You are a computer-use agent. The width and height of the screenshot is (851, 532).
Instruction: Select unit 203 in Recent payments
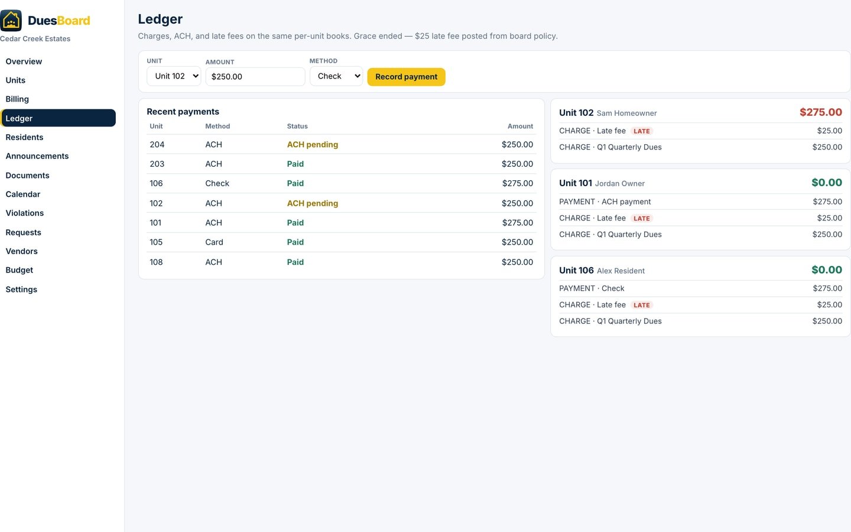click(x=157, y=164)
